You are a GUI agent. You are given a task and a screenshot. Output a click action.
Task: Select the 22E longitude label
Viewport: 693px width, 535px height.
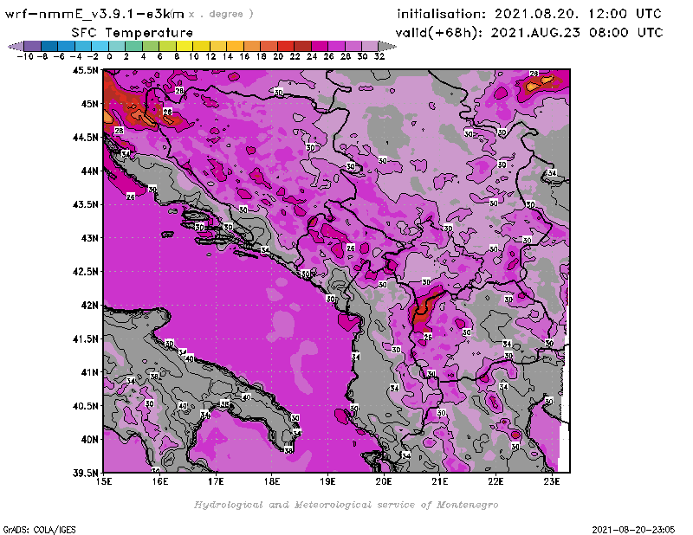click(x=495, y=481)
